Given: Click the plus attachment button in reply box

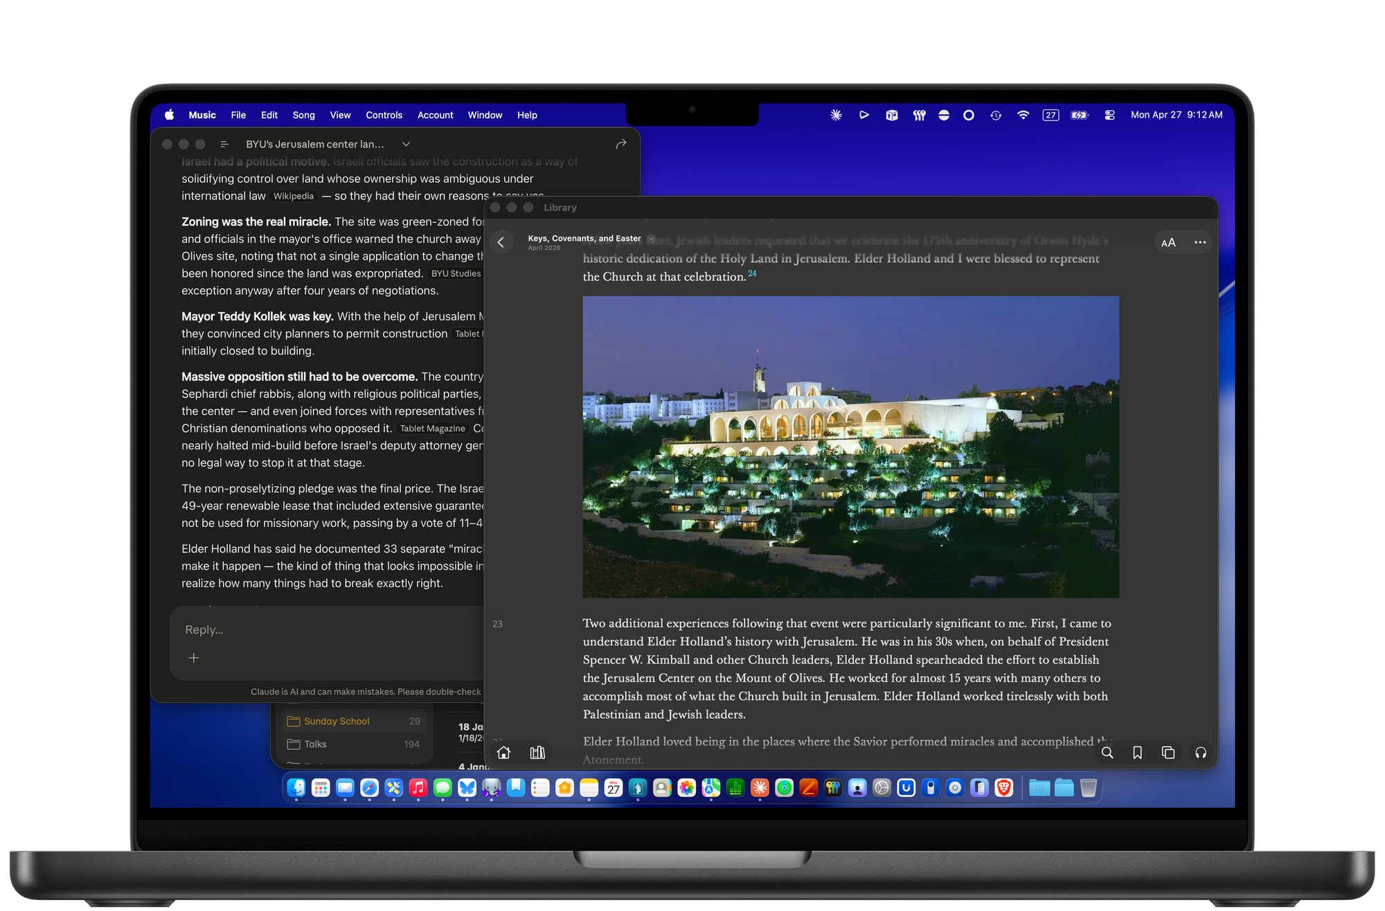Looking at the screenshot, I should [x=194, y=658].
